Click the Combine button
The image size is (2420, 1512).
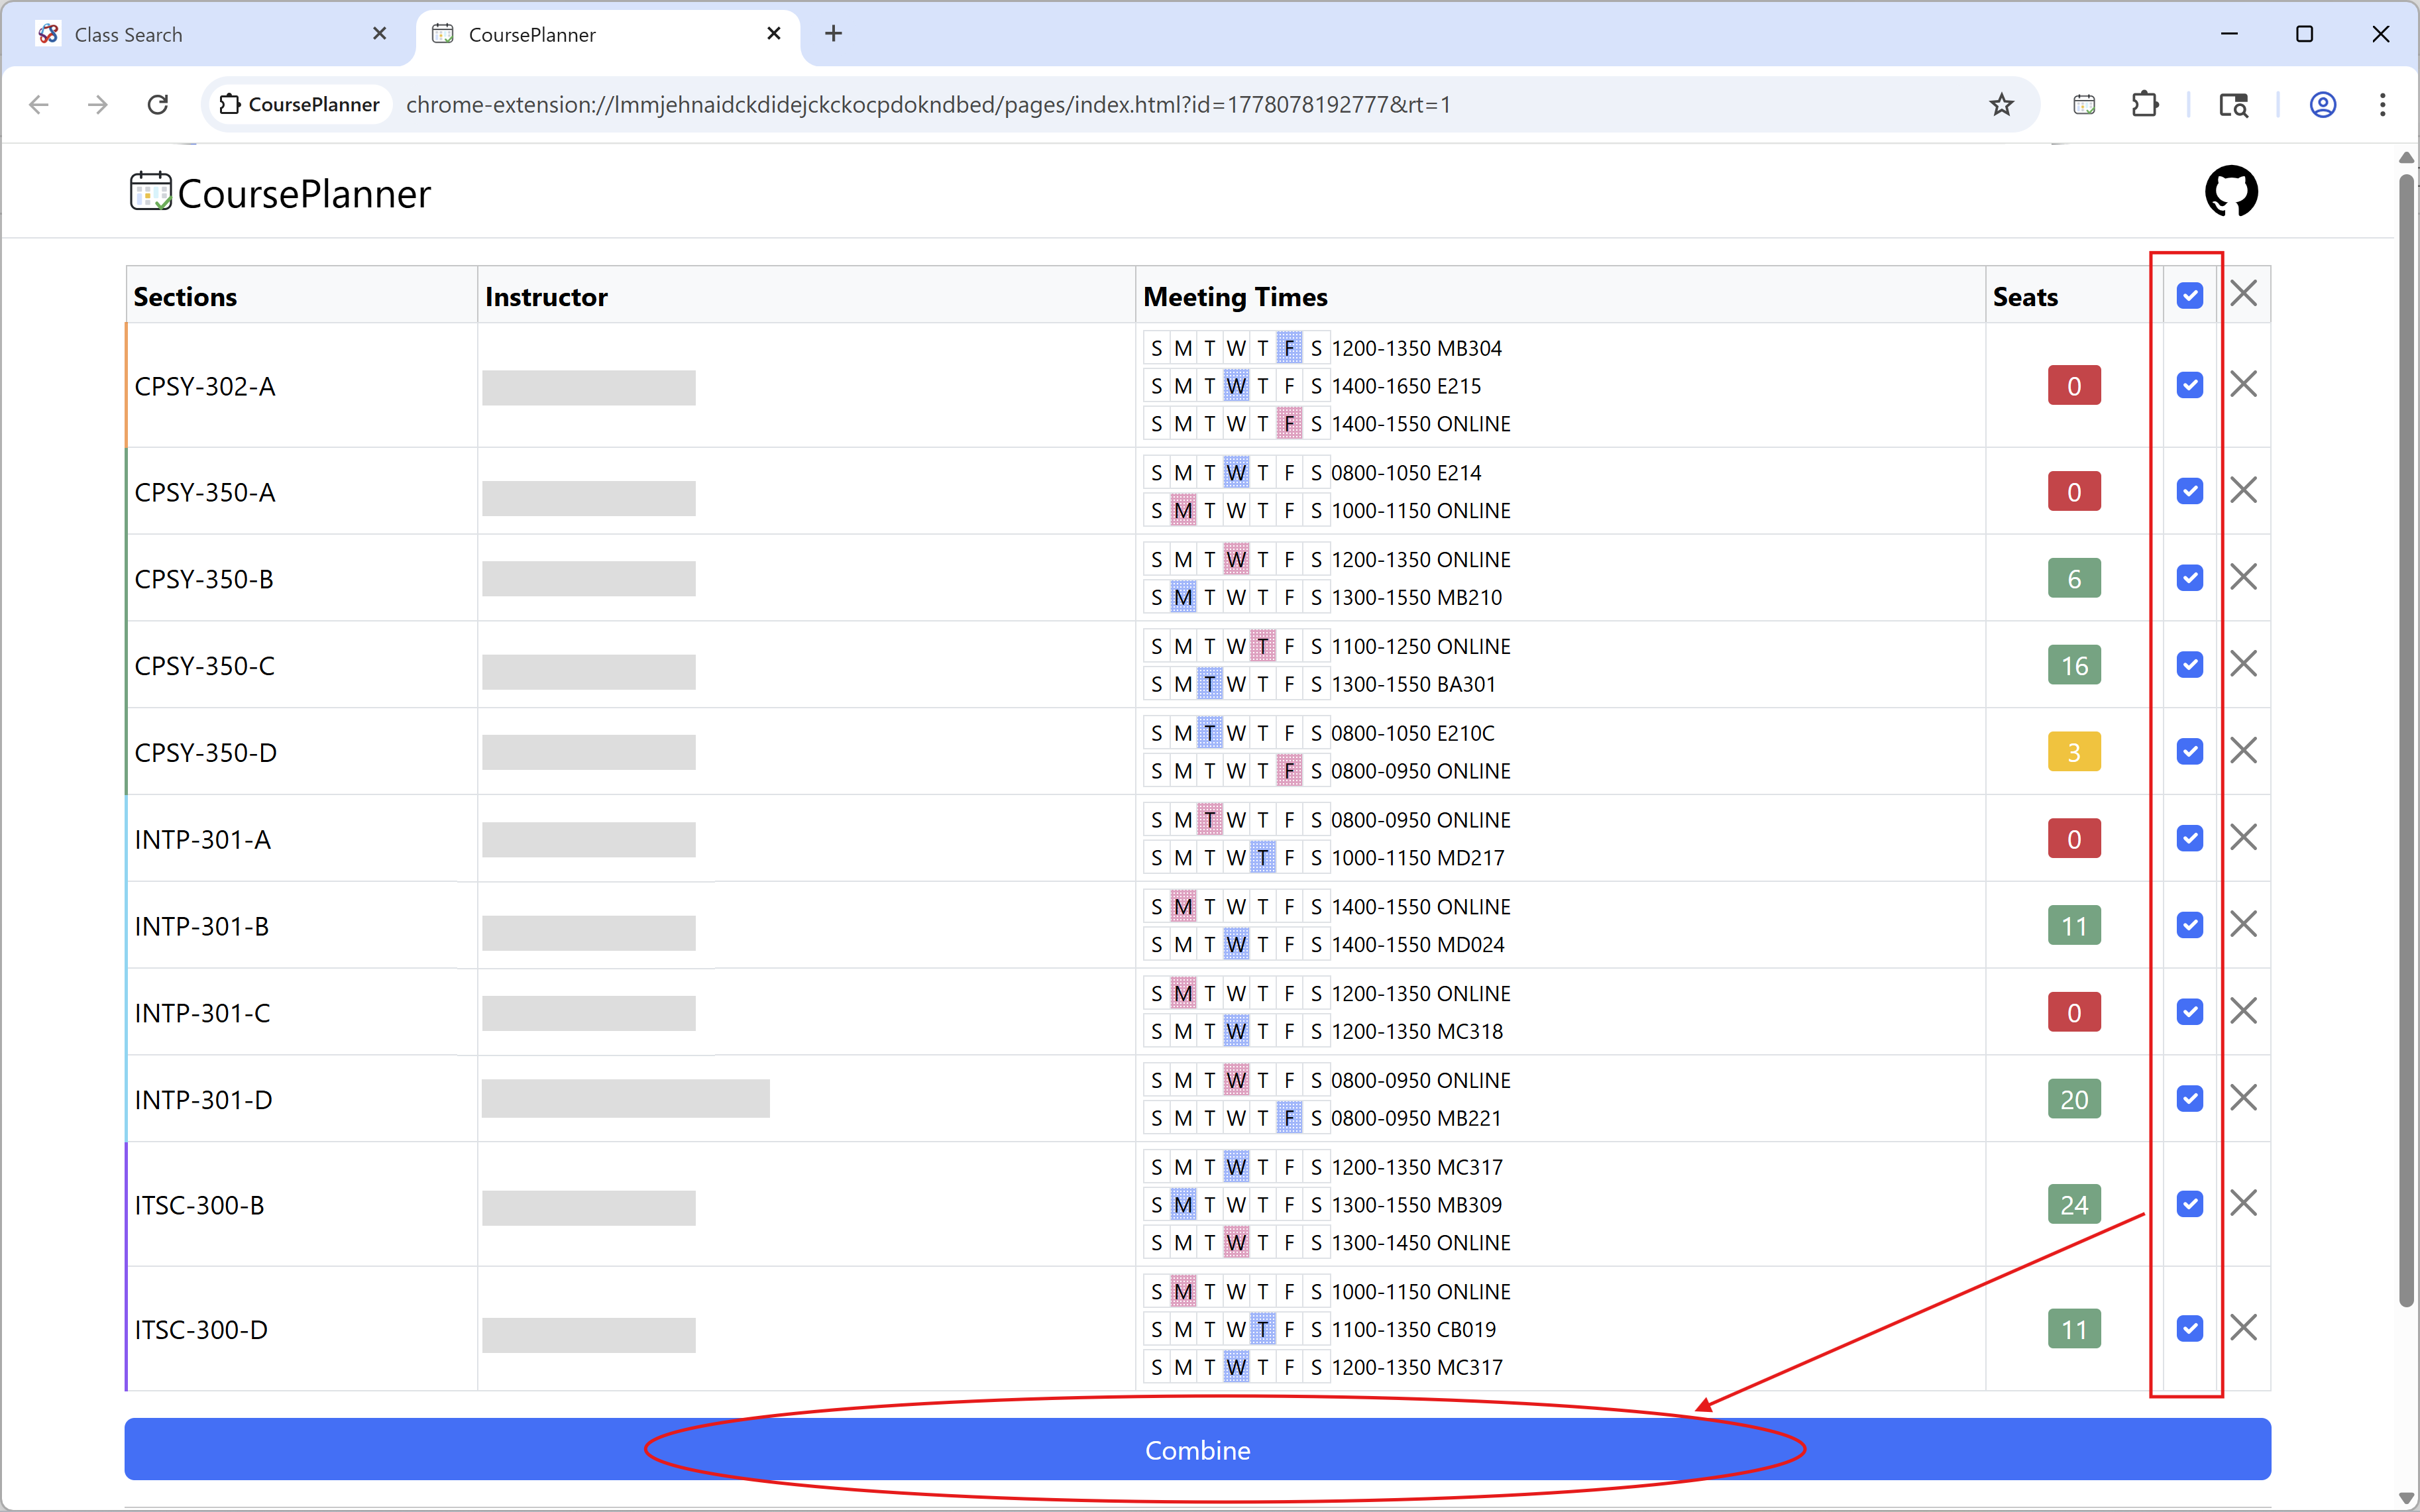[1197, 1449]
